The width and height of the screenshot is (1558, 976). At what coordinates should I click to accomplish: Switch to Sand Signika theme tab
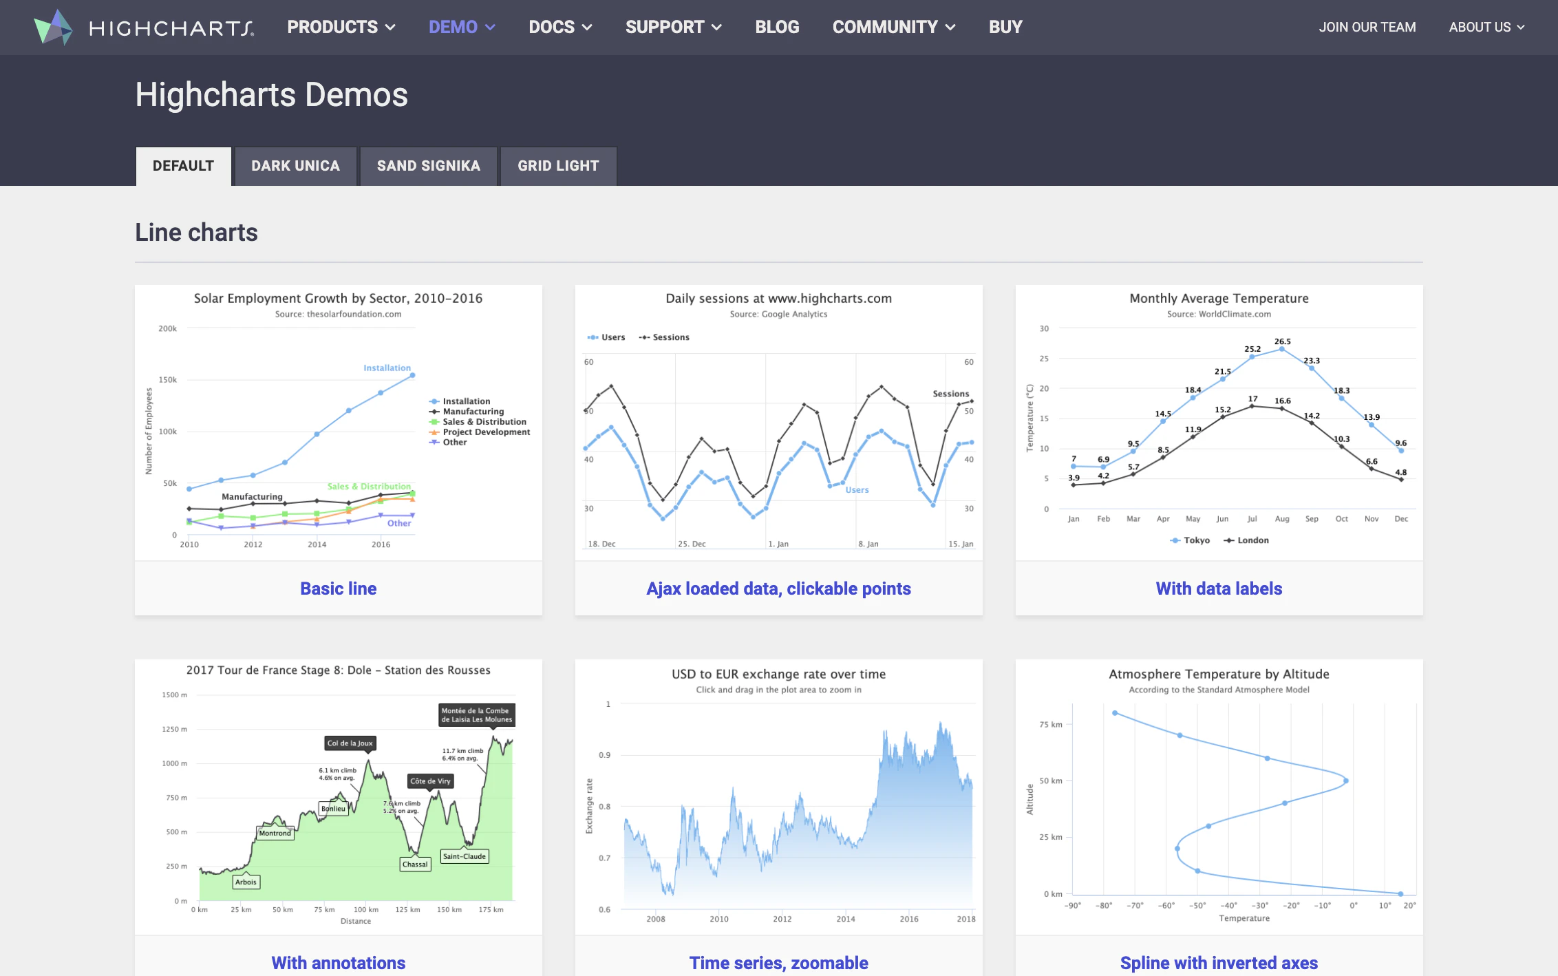click(x=428, y=166)
